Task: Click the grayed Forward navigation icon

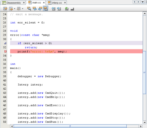Action: coord(19,9)
